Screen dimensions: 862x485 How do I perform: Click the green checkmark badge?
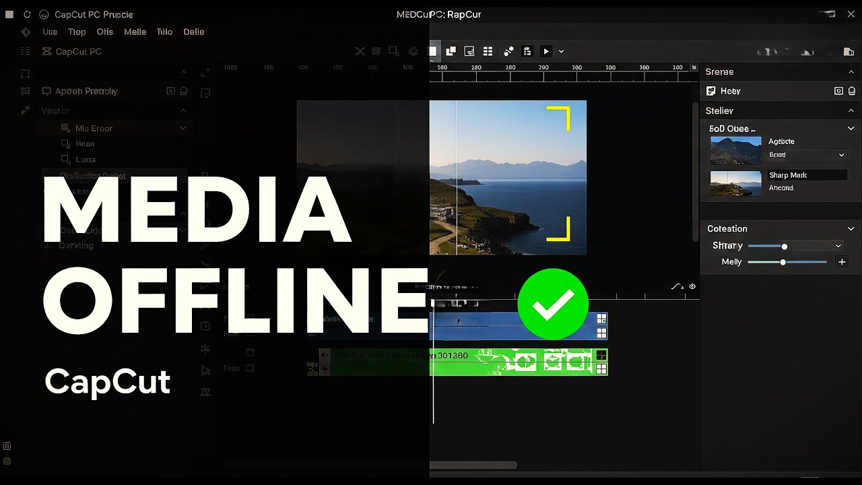pyautogui.click(x=553, y=304)
